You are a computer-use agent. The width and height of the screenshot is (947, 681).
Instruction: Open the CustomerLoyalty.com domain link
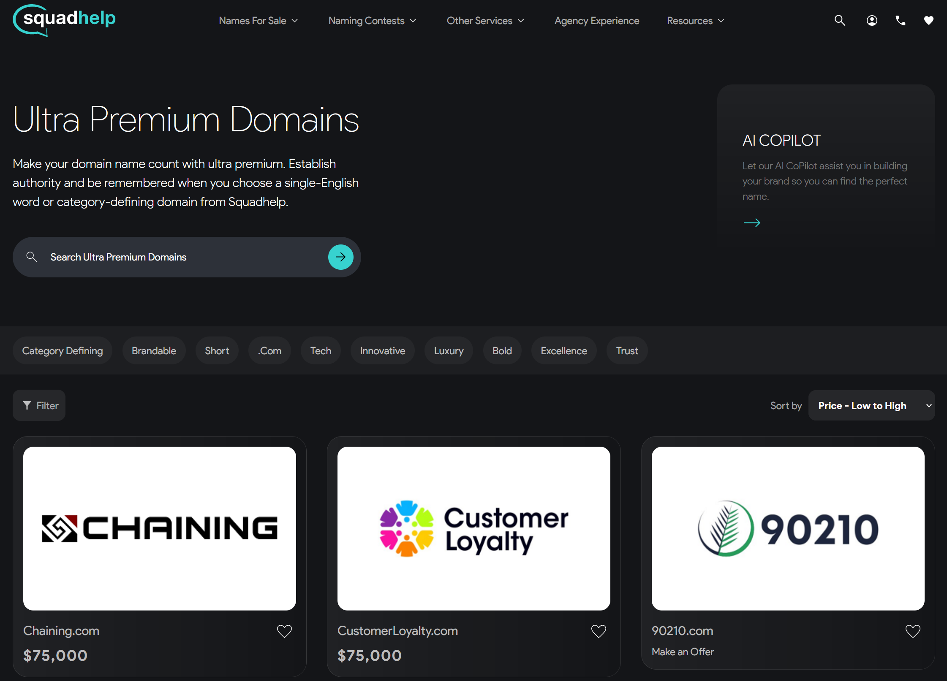[x=397, y=630]
